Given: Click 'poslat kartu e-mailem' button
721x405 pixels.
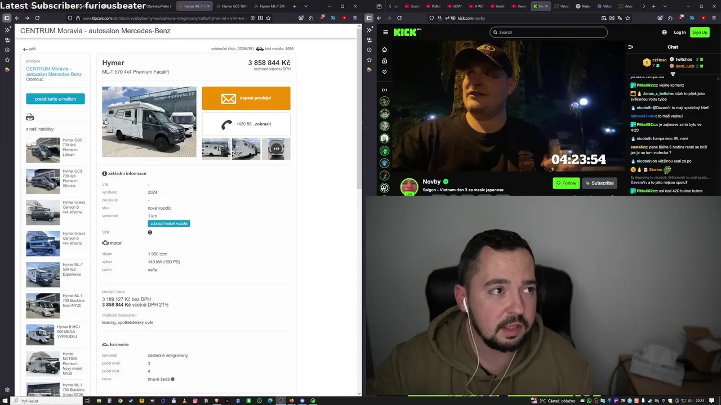Looking at the screenshot, I should pyautogui.click(x=55, y=99).
